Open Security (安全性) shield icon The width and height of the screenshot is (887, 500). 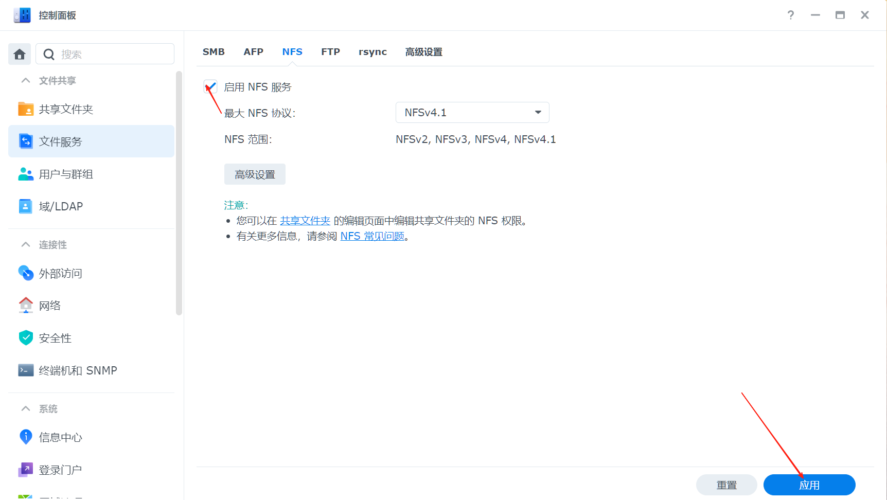pos(26,338)
